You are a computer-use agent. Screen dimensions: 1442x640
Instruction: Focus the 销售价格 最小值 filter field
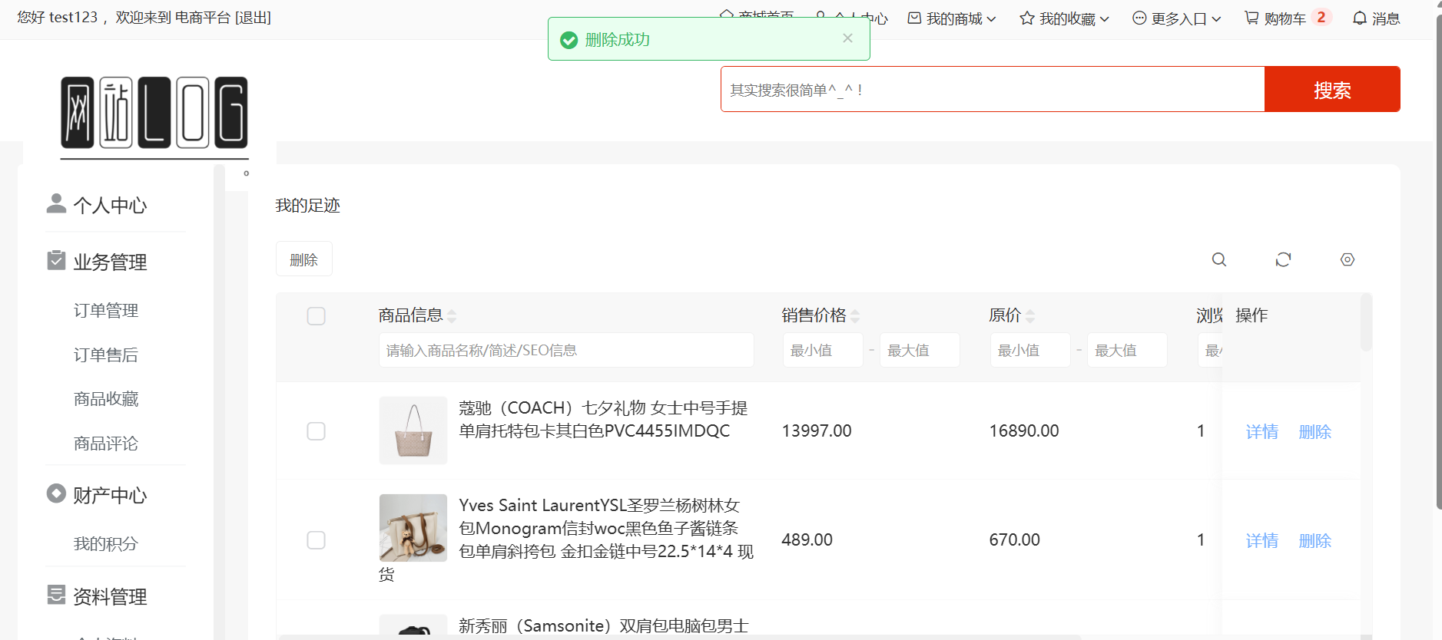pyautogui.click(x=823, y=350)
